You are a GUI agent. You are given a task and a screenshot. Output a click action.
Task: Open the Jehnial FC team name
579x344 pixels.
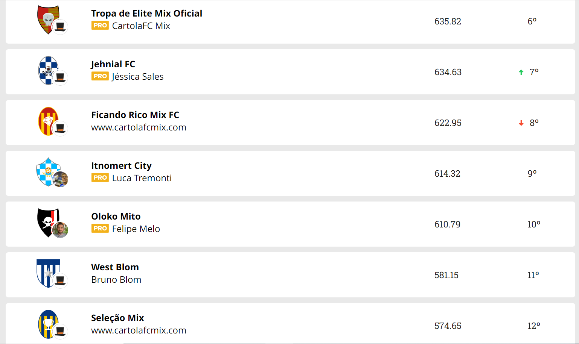113,64
